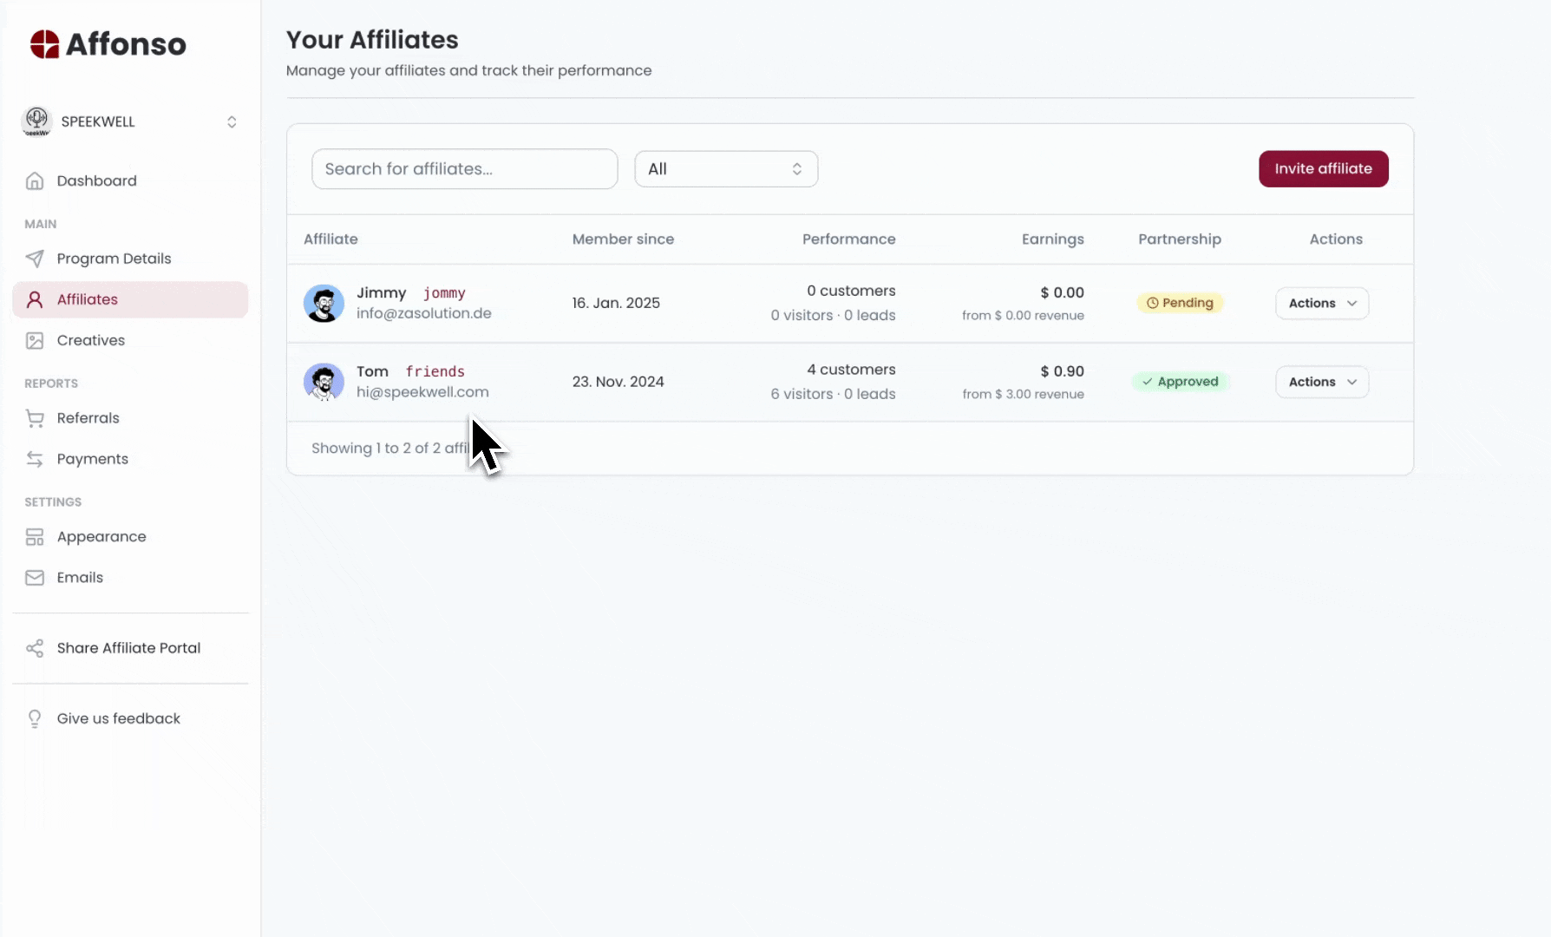Open Actions dropdown for Tom
The width and height of the screenshot is (1551, 937).
pos(1321,382)
